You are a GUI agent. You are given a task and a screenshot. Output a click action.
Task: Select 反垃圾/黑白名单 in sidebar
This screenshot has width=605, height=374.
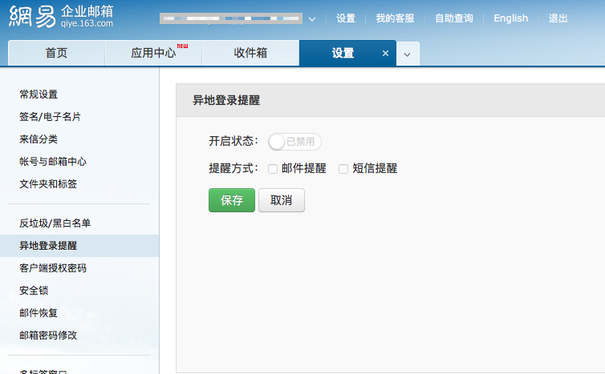coord(55,223)
